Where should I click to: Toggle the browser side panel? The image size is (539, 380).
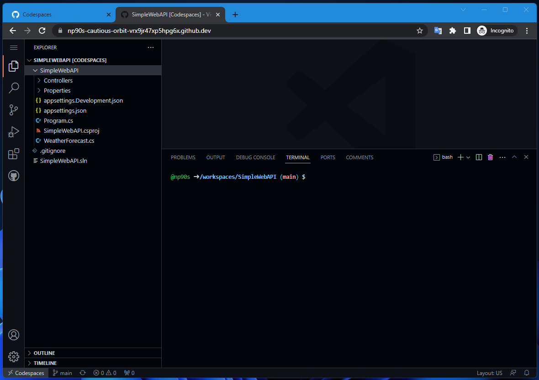coord(467,31)
